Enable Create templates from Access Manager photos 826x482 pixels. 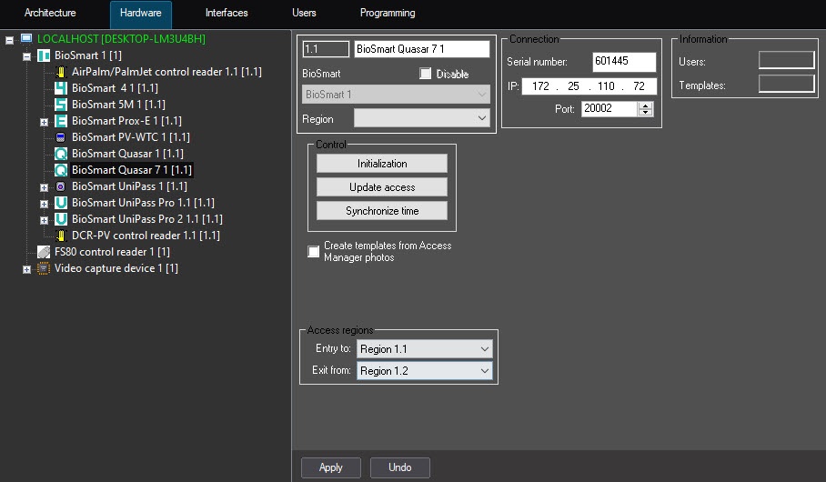314,251
